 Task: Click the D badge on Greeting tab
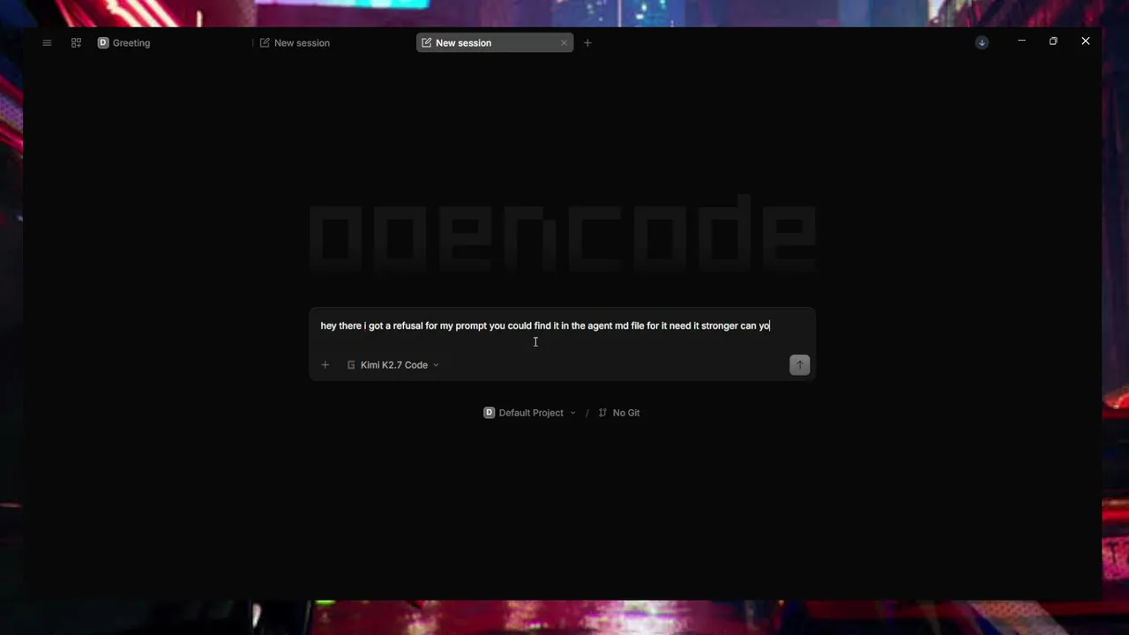coord(103,42)
